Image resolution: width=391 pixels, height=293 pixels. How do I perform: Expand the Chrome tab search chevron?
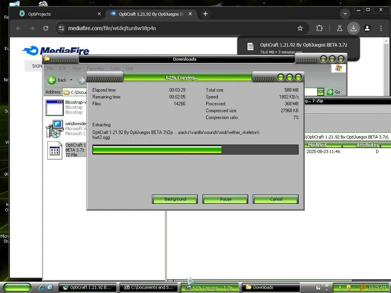pos(345,14)
